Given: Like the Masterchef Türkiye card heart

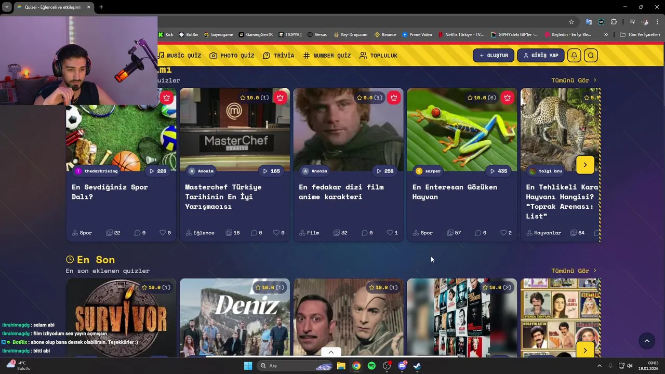Looking at the screenshot, I should click(x=279, y=233).
